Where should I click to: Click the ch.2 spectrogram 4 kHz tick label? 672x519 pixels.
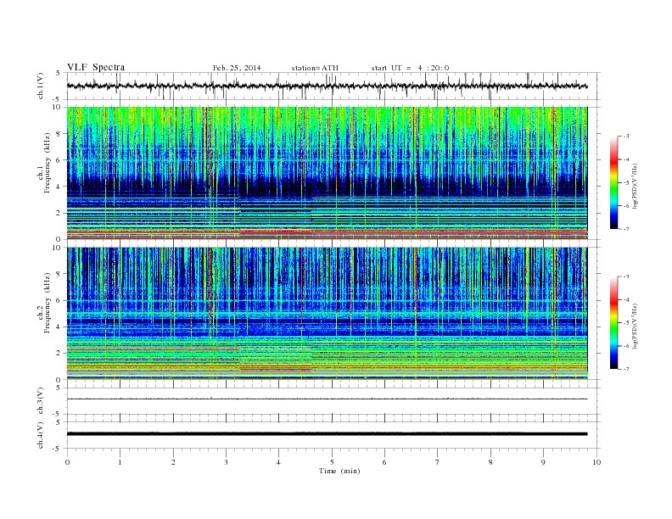tap(59, 327)
